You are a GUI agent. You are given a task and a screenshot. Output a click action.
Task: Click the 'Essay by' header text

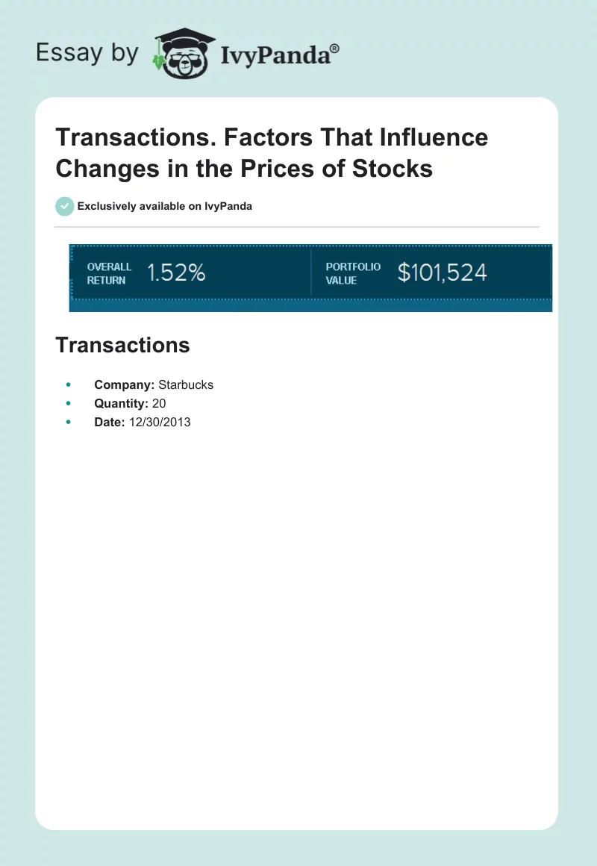click(x=87, y=53)
